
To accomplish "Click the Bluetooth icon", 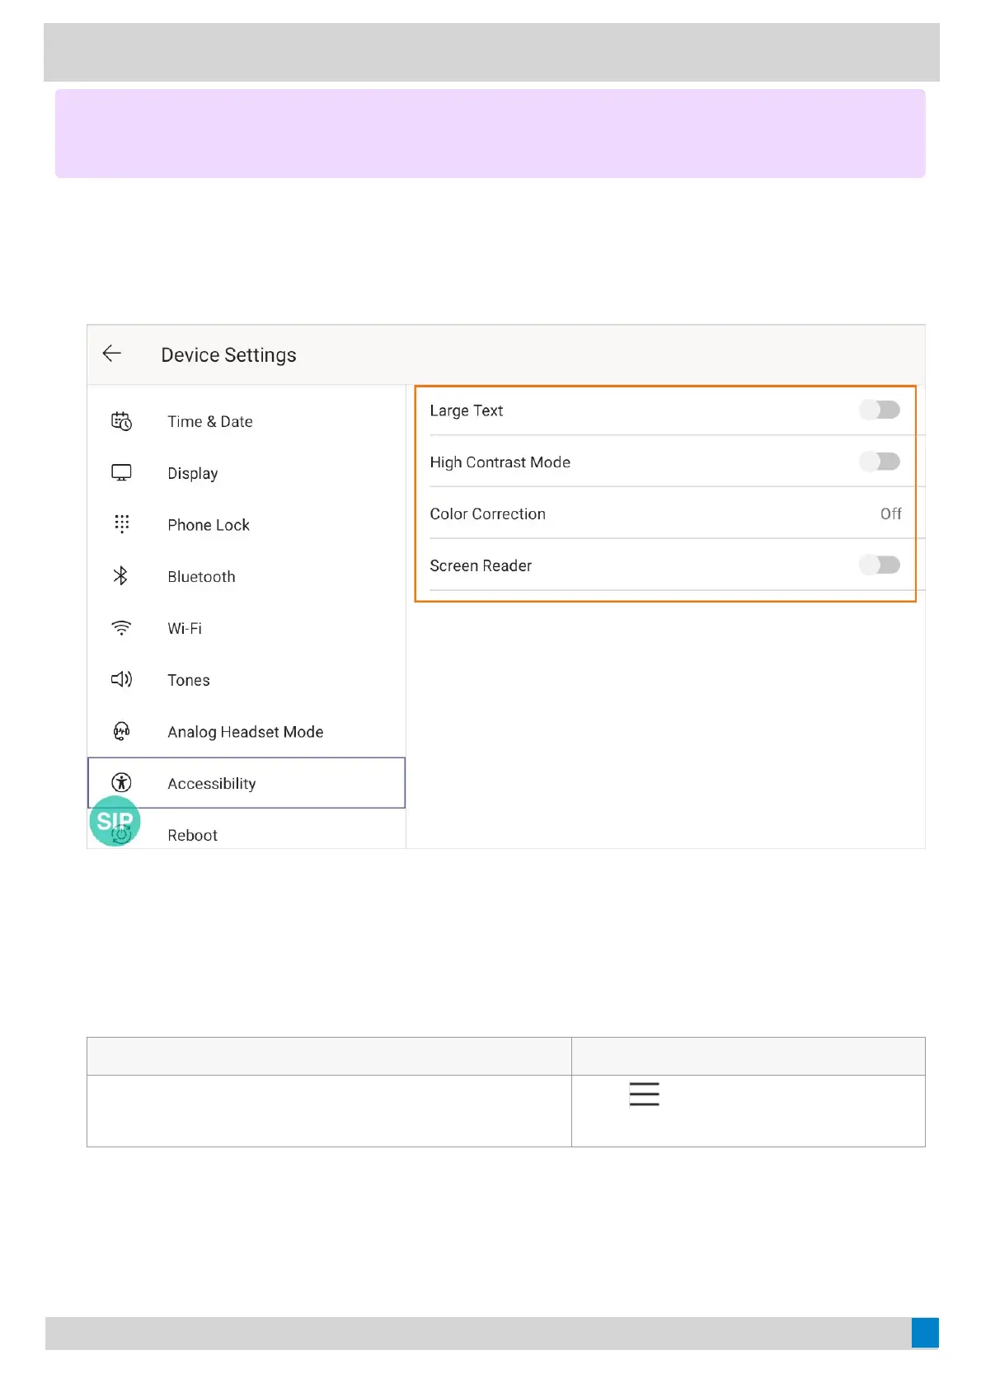I will coord(120,576).
